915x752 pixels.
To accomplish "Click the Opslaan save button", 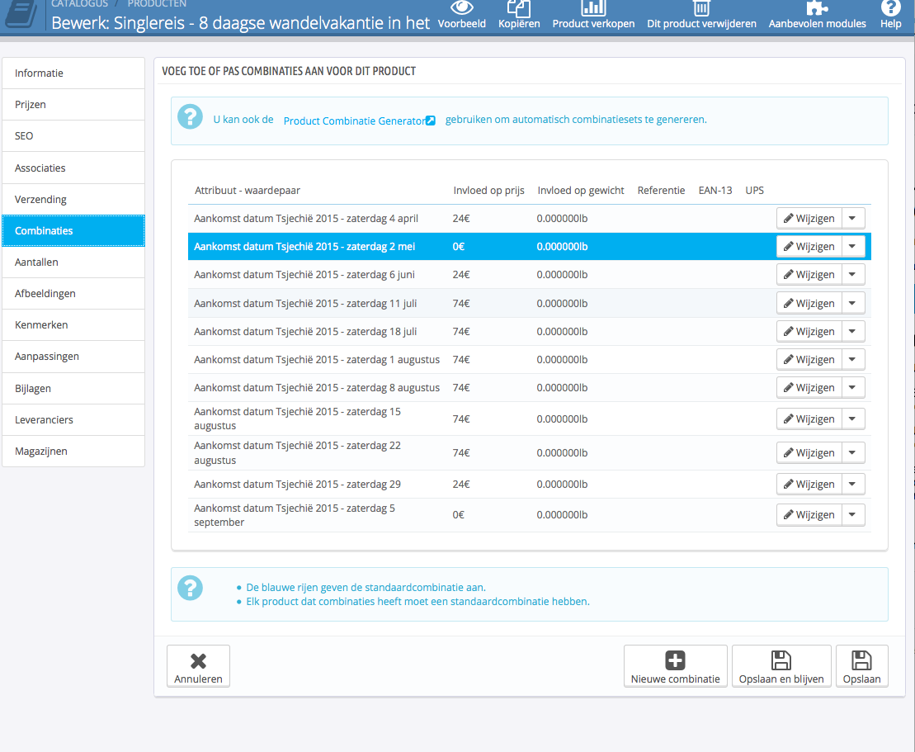I will tap(861, 666).
